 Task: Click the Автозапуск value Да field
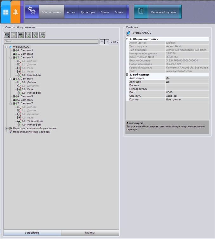187,78
